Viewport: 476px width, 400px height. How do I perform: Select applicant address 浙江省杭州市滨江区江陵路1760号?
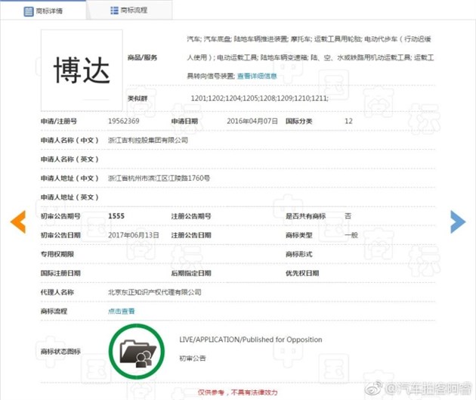coord(159,178)
